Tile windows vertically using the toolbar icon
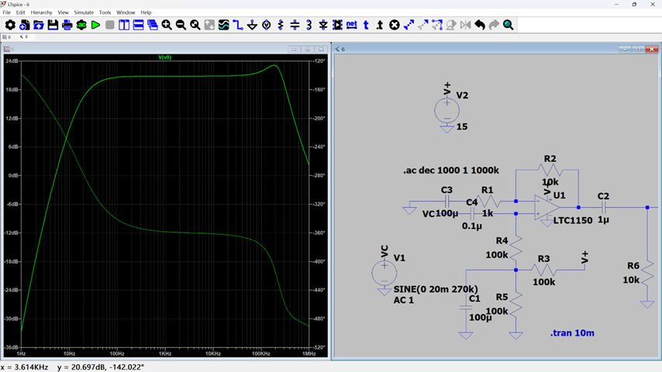This screenshot has height=372, width=662. click(x=124, y=25)
